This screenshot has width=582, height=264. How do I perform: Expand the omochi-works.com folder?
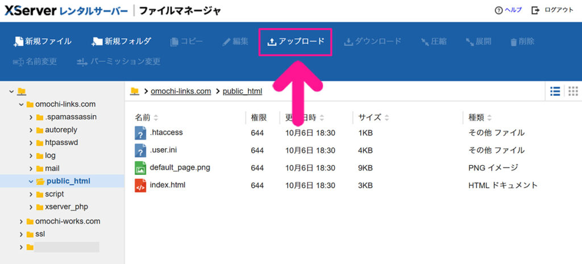(x=22, y=221)
